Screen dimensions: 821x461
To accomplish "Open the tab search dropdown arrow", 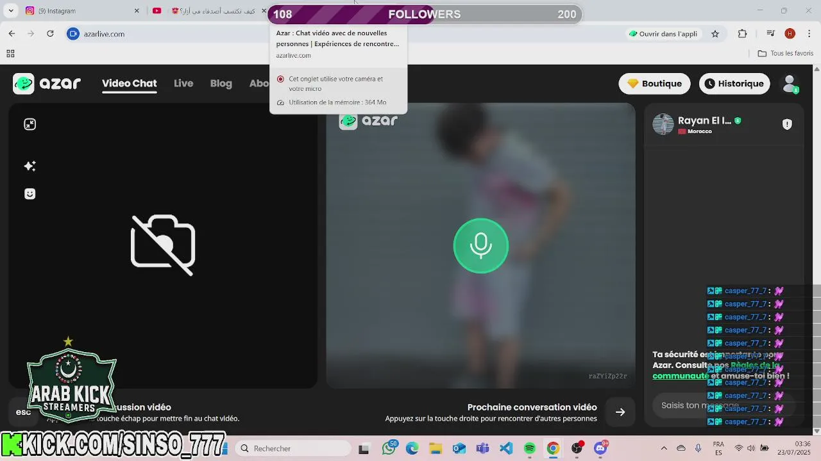I will pyautogui.click(x=11, y=11).
